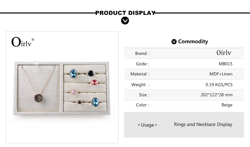Click the Oirlv logo on product photo
This screenshot has height=147, width=250.
(x=21, y=42)
